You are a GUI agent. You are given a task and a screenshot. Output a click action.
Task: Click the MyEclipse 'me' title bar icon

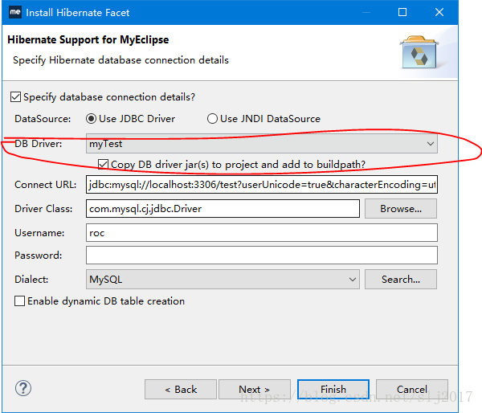(x=15, y=12)
